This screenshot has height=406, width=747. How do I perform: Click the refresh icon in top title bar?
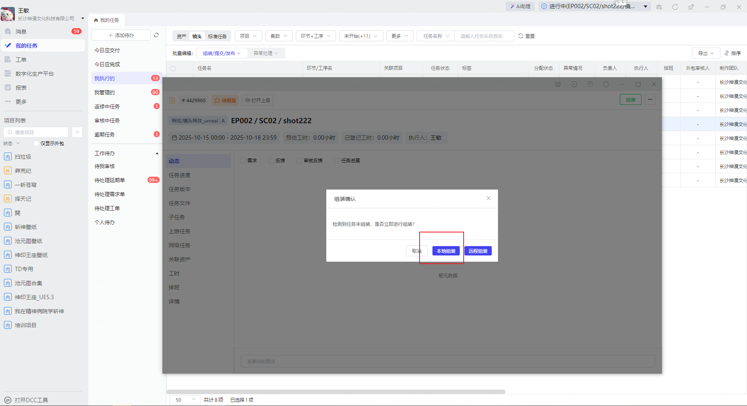pos(675,7)
